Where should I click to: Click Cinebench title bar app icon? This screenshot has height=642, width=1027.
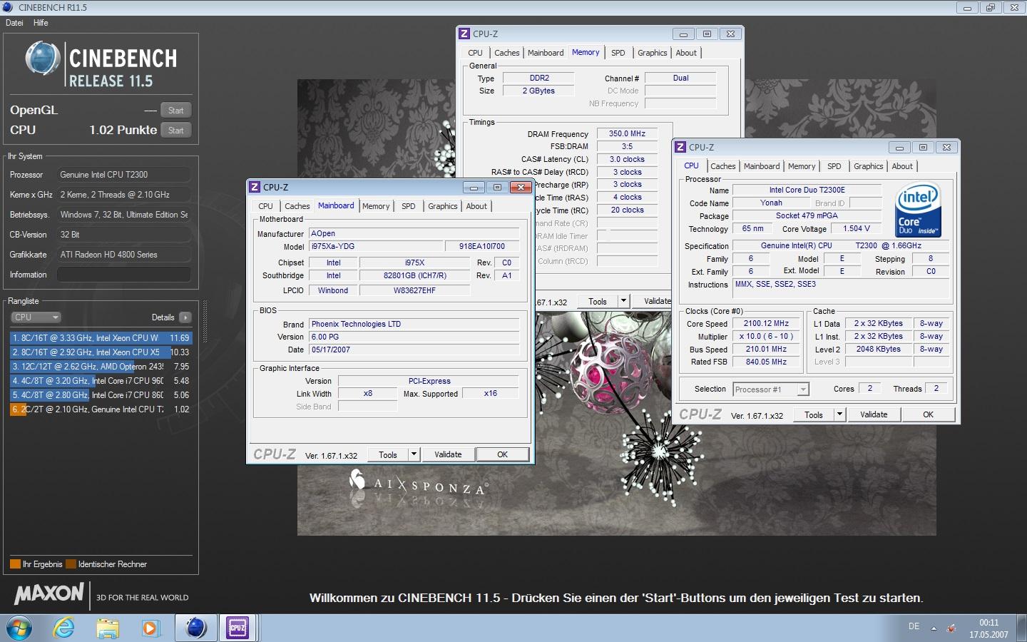(8, 7)
